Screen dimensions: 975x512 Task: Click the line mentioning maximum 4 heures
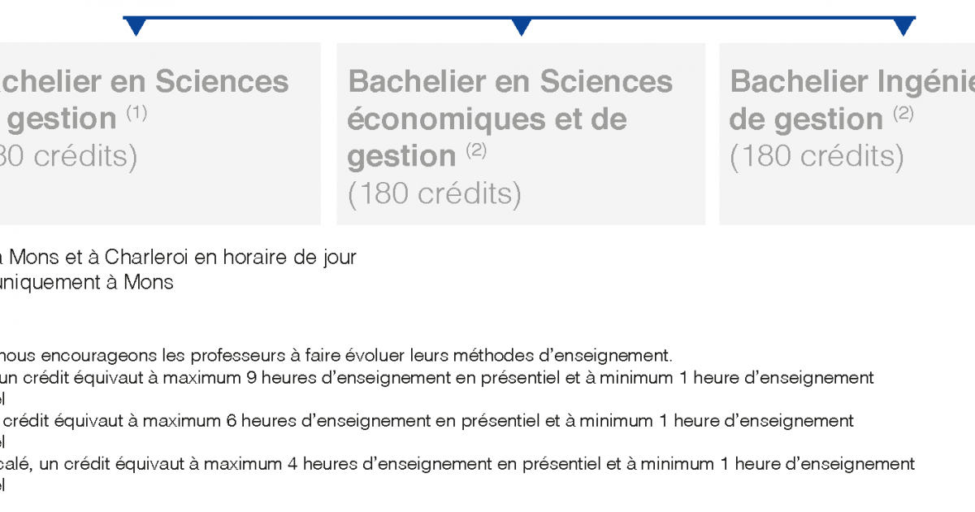457,464
